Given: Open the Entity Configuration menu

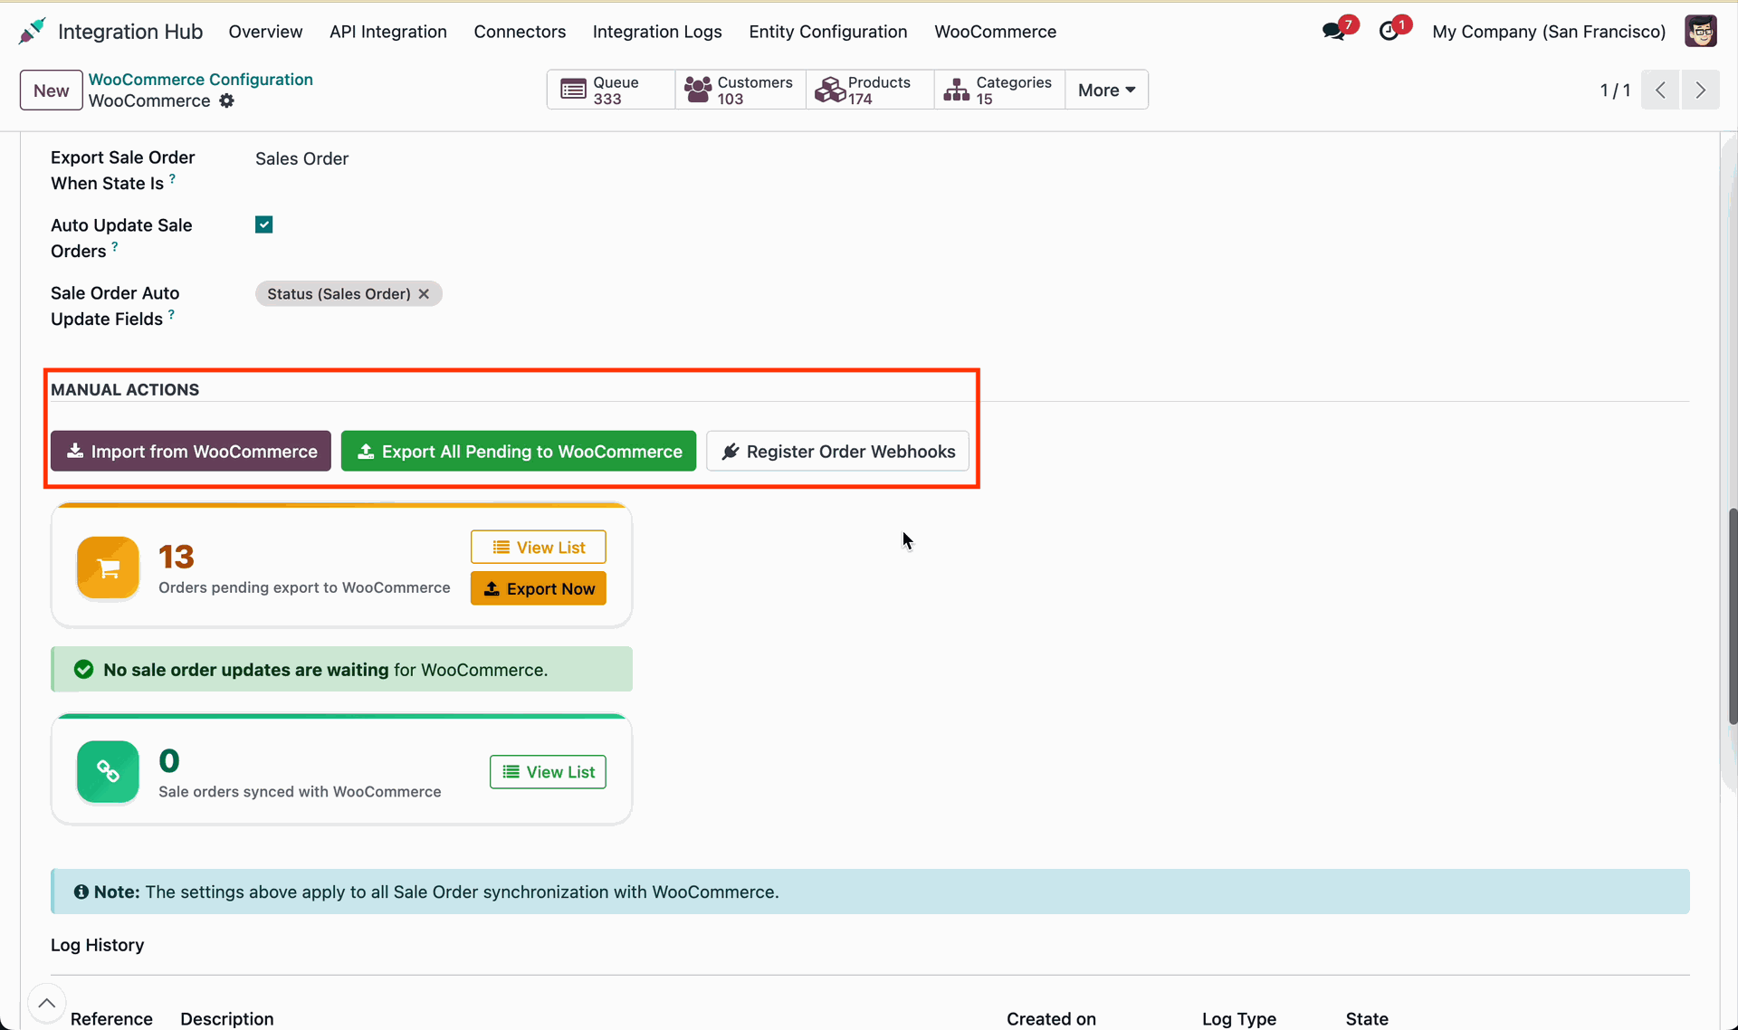Looking at the screenshot, I should point(828,32).
